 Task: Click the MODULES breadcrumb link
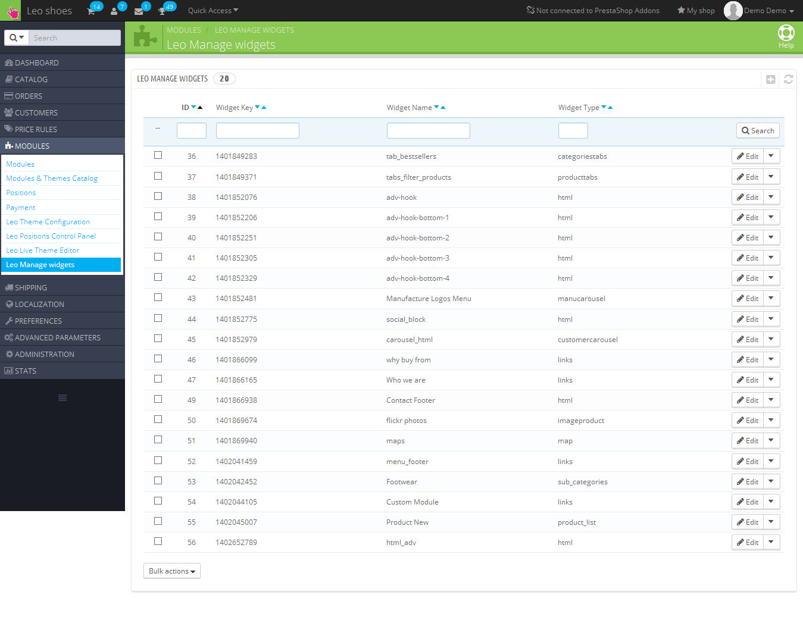(x=184, y=30)
